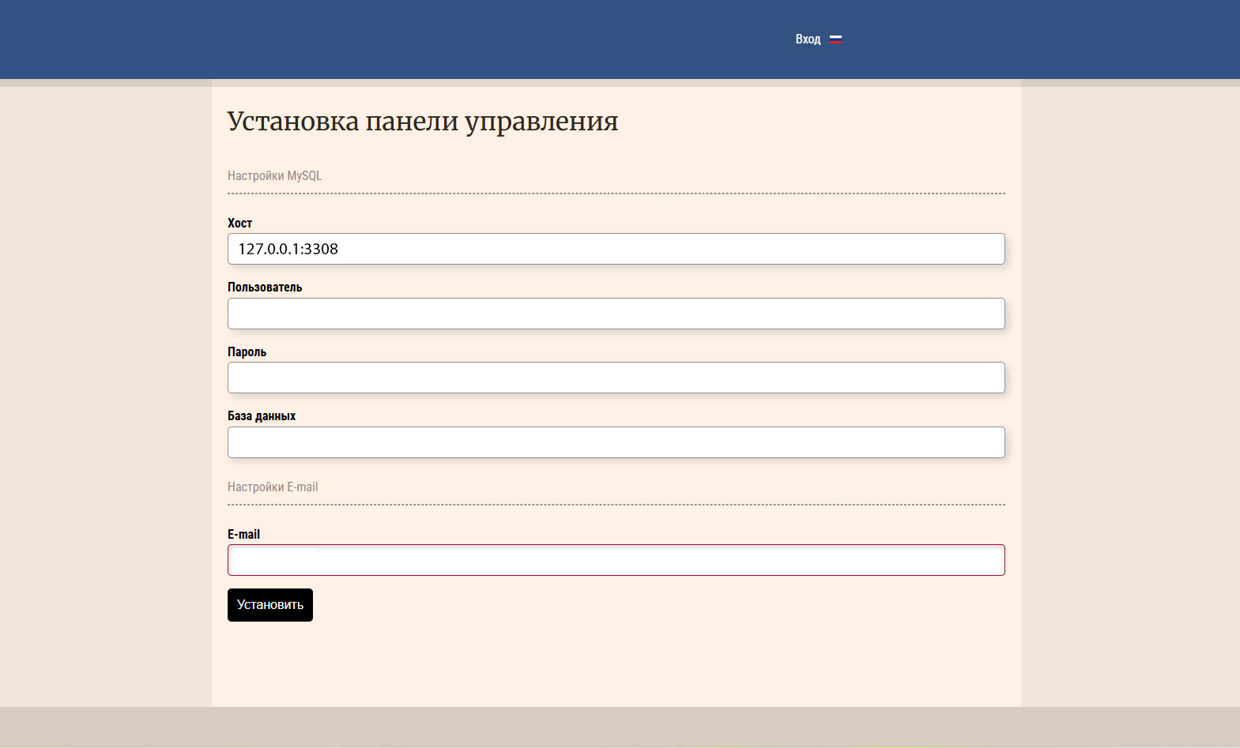Viewport: 1240px width, 748px height.
Task: Click the Хост field label
Action: point(239,224)
